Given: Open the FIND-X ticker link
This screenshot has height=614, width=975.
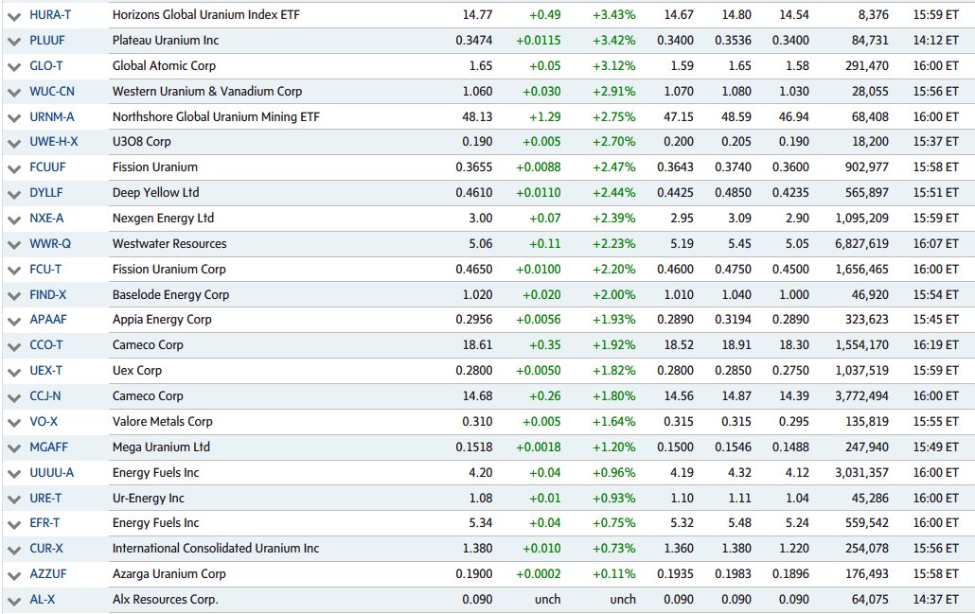Looking at the screenshot, I should pos(48,294).
